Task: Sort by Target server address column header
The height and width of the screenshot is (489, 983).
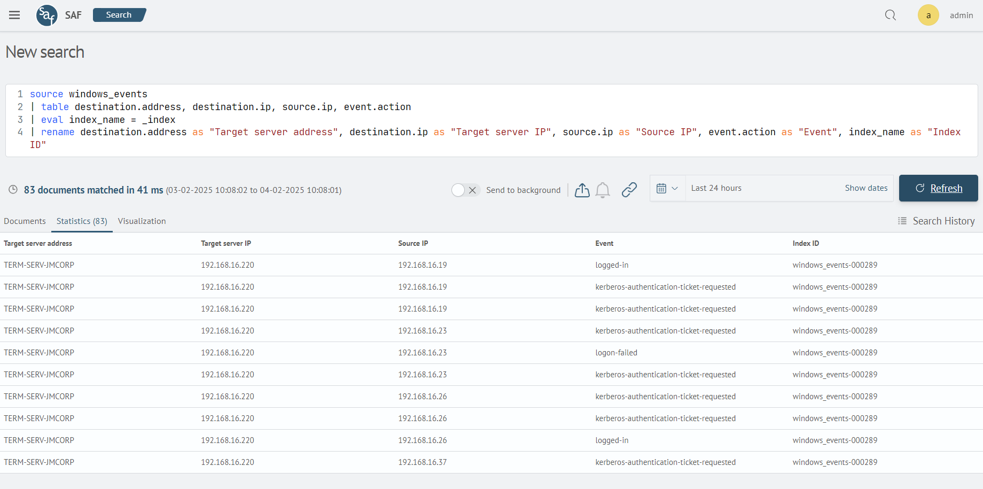Action: click(38, 243)
